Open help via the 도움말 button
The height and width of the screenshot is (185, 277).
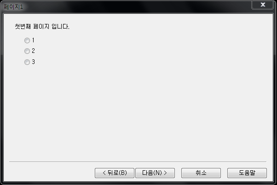247,173
